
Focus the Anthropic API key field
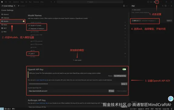[x=74, y=107]
